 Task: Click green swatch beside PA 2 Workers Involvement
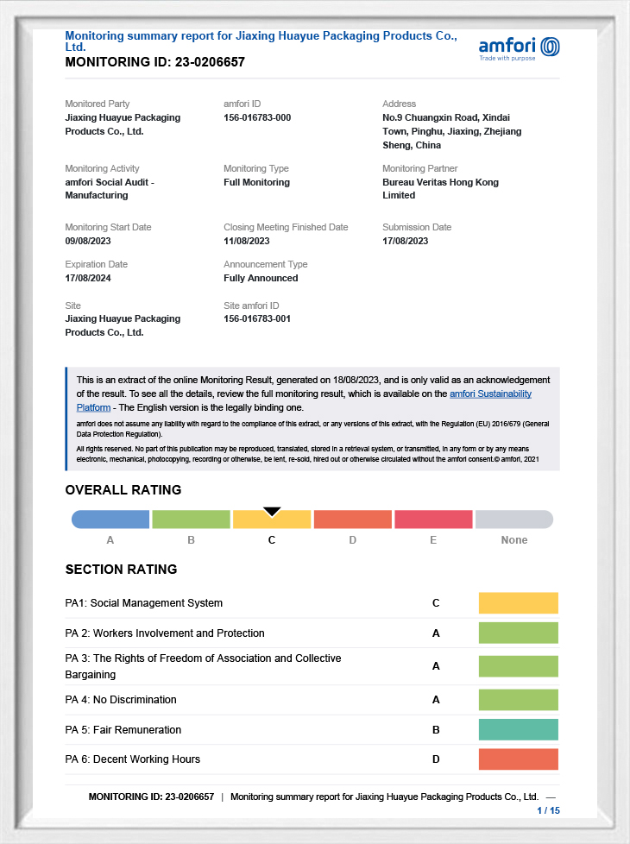(x=518, y=633)
